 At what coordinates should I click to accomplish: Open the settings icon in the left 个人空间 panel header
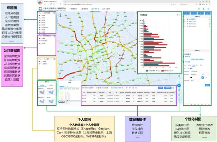(54, 59)
